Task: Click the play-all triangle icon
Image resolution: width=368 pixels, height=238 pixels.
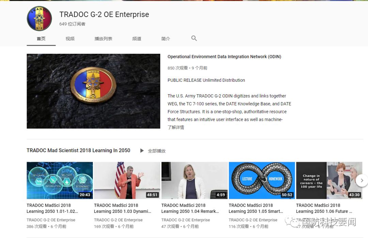Action: click(x=142, y=150)
